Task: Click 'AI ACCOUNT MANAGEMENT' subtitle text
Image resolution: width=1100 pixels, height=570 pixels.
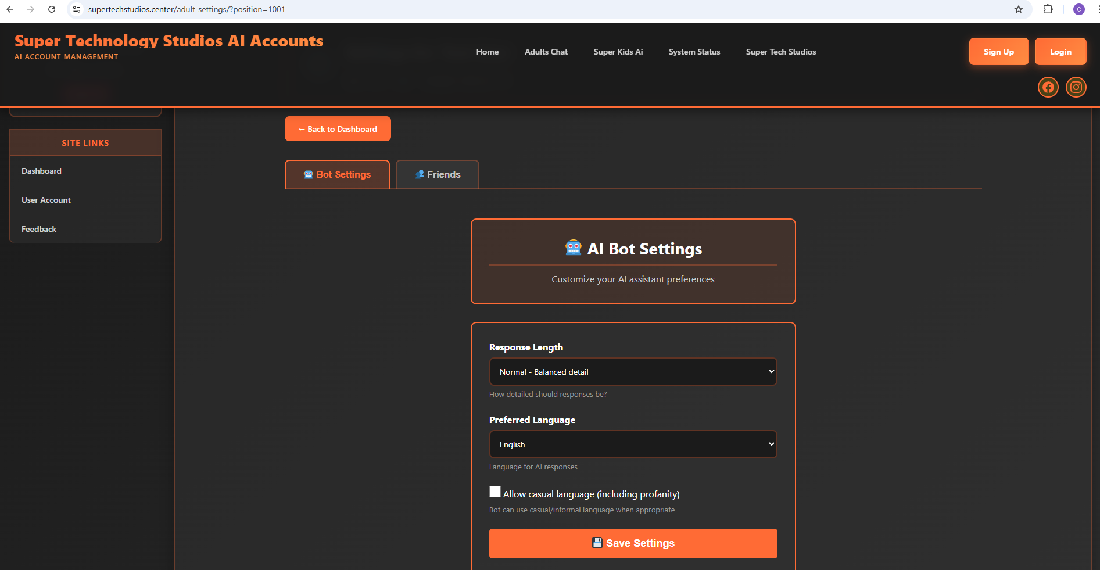Action: point(66,57)
